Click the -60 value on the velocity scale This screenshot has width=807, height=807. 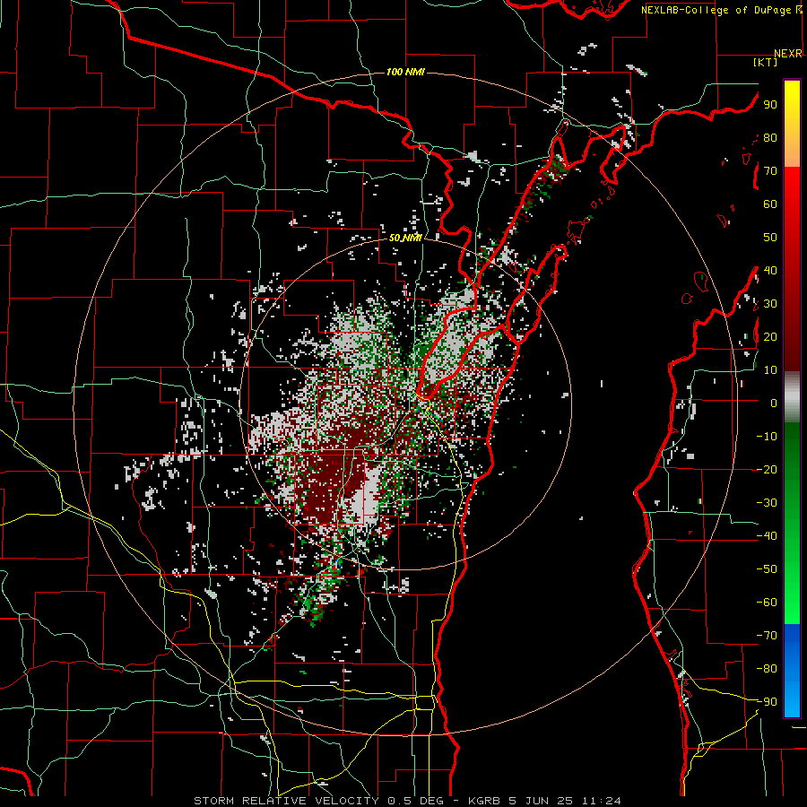[x=767, y=603]
